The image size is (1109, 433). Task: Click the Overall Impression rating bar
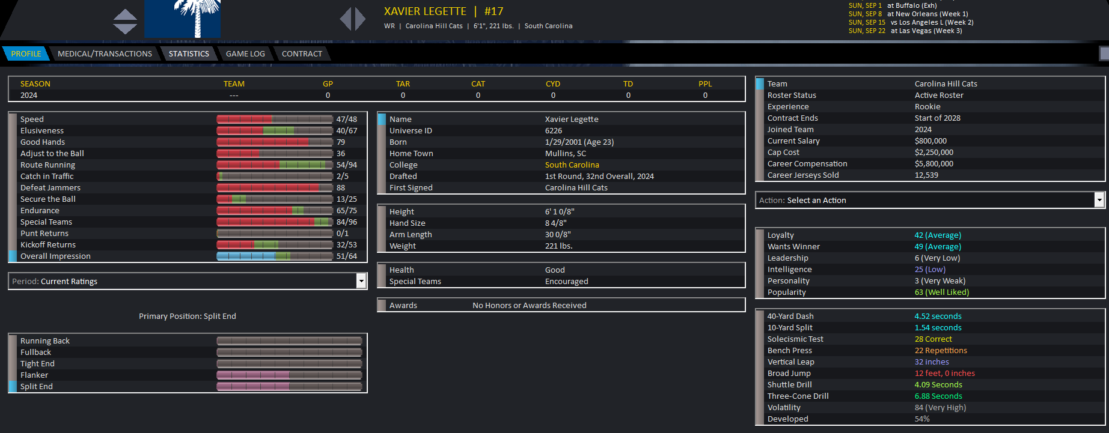[x=275, y=256]
